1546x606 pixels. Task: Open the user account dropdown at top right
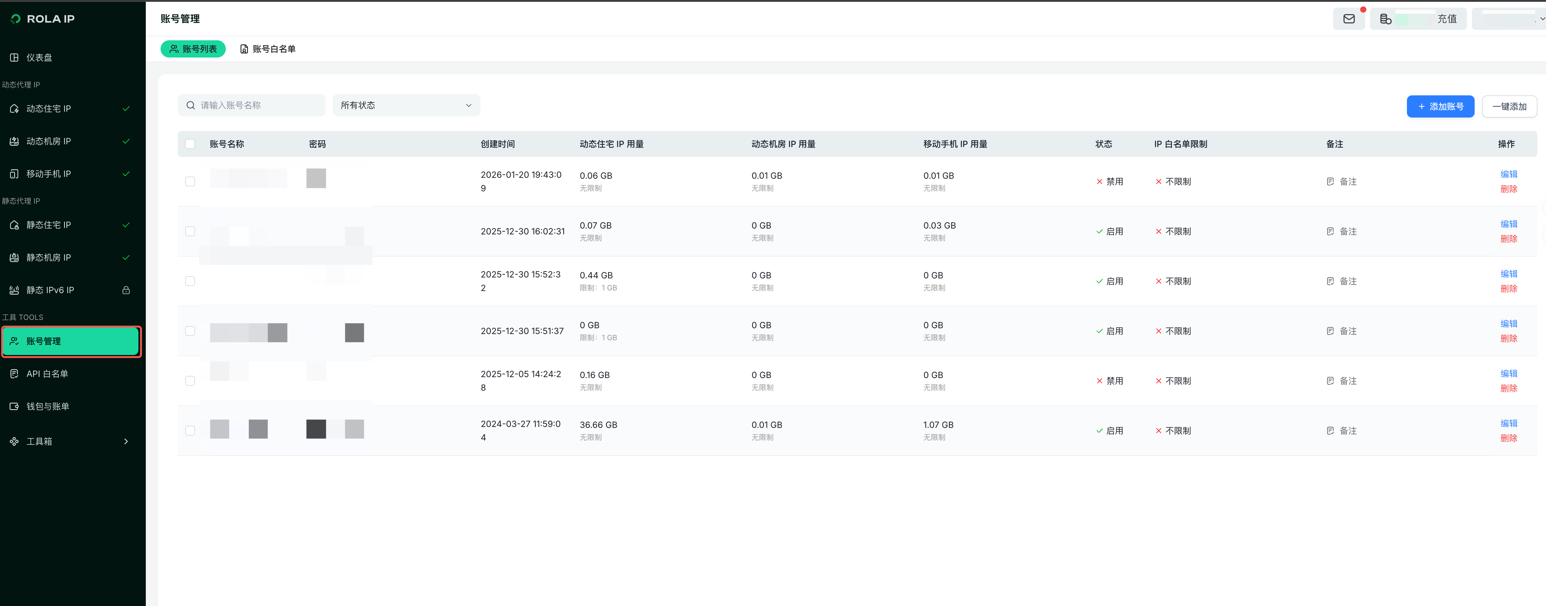(x=1509, y=18)
